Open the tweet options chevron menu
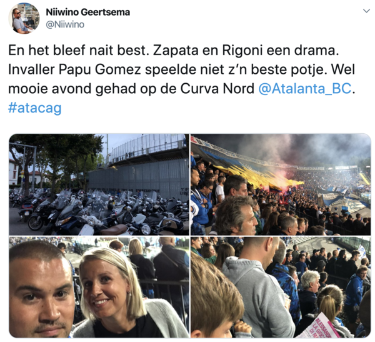The height and width of the screenshot is (342, 375). click(366, 11)
